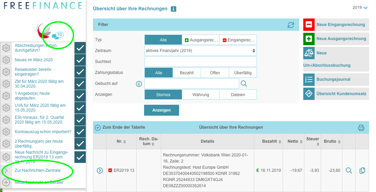The width and height of the screenshot is (376, 192).
Task: Click magnifier icon next to Gebucht auf field
Action: click(244, 84)
